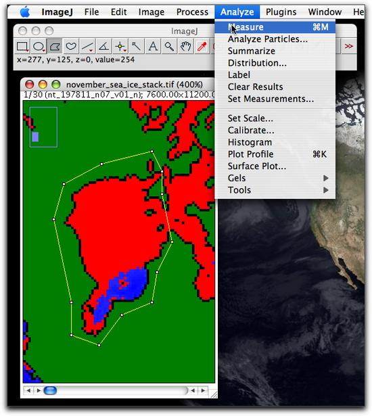The height and width of the screenshot is (416, 372).
Task: Select the Hand scrolling tool
Action: pos(185,47)
